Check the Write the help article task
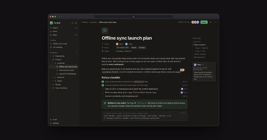The image size is (267, 140). point(103,93)
